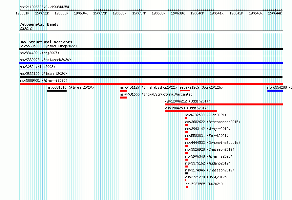Click the nsv6354288 variant label

tap(279, 87)
